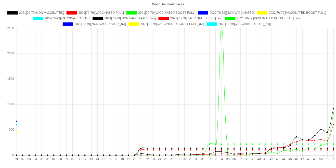This screenshot has width=336, height=168.
Task: Click blue swatch for 2022 NON VACCINATED_avg
Action: point(68,24)
